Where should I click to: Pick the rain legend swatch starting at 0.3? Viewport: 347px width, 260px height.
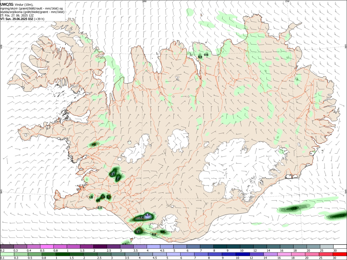(x=21, y=254)
